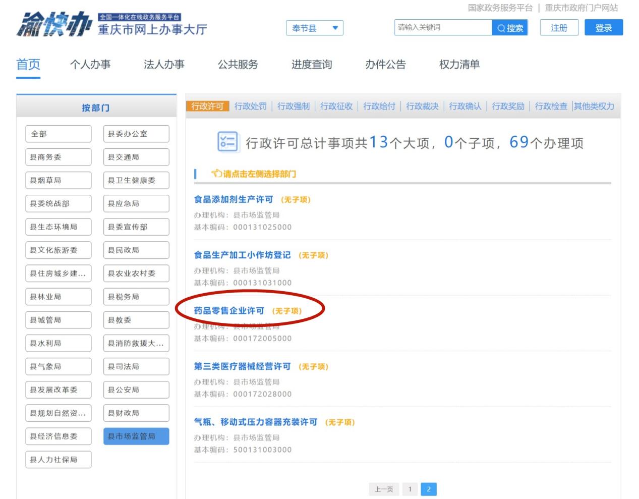Click the 登录 login button
Image resolution: width=639 pixels, height=499 pixels.
pyautogui.click(x=603, y=28)
